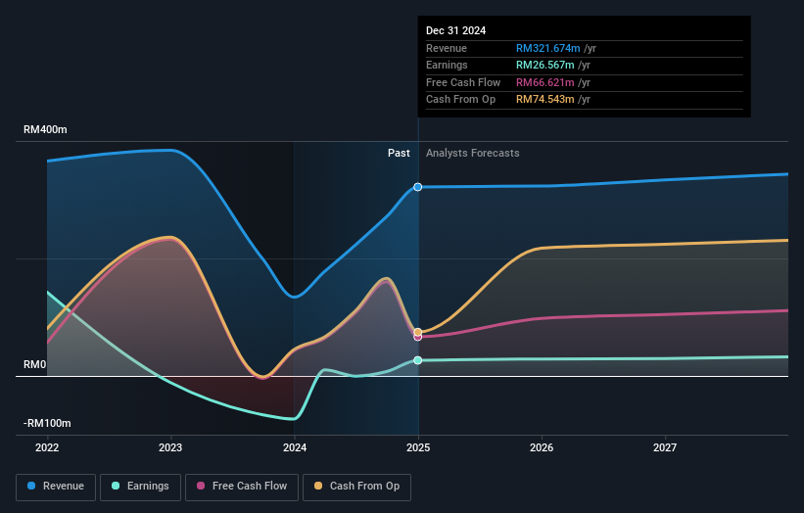The image size is (804, 513).
Task: Click the 2023 x-axis label
Action: pos(170,447)
